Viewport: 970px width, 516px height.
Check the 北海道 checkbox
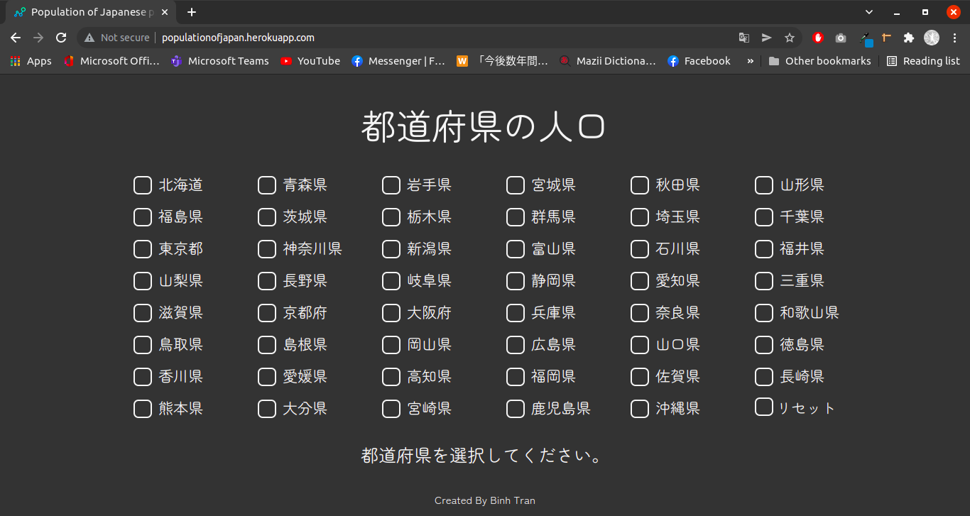pos(142,185)
